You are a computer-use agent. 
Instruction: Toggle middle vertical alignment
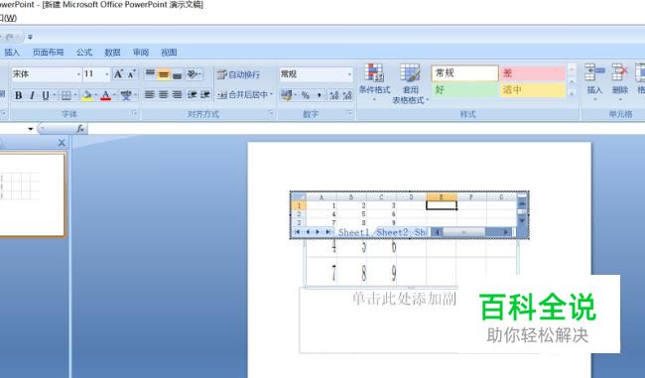[x=164, y=74]
